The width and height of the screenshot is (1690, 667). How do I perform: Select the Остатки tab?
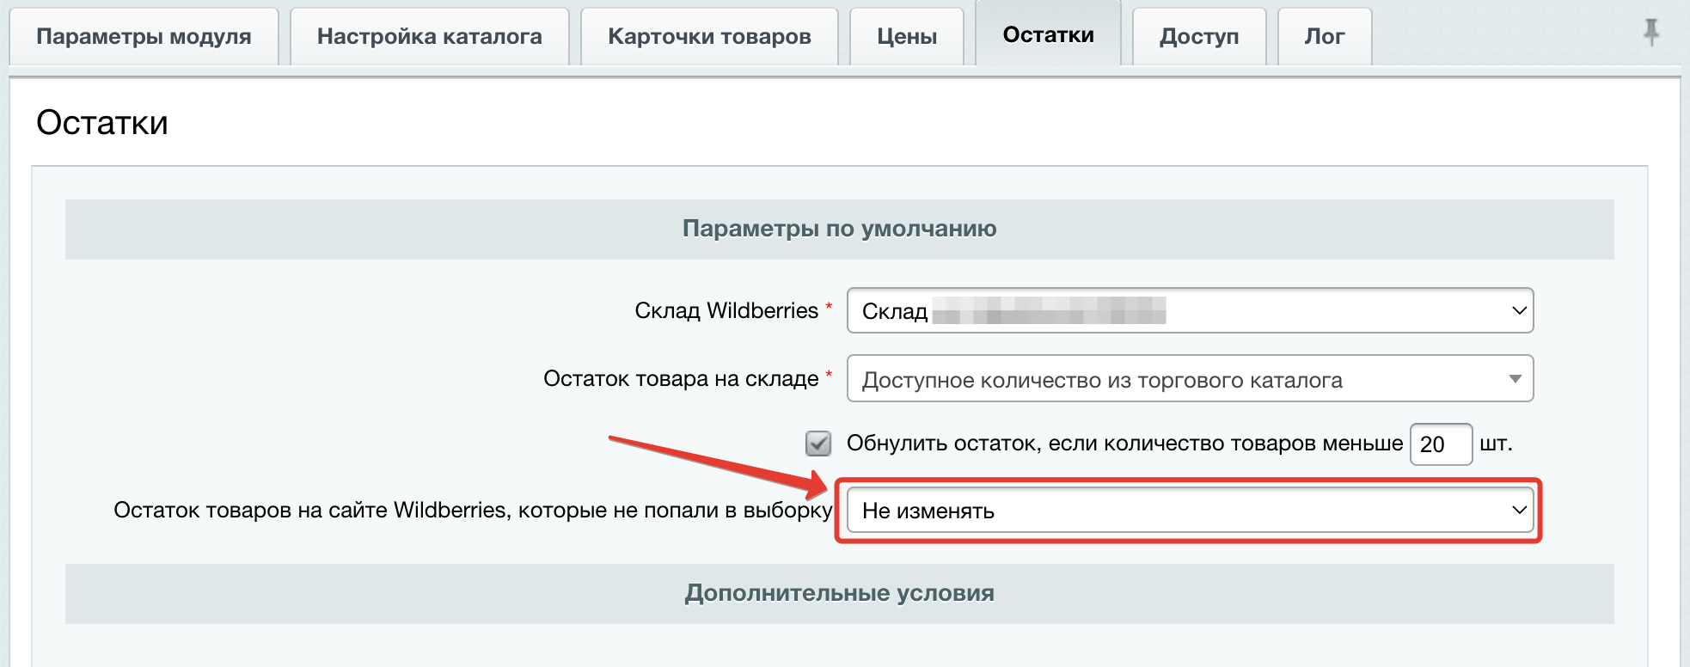pyautogui.click(x=1048, y=34)
